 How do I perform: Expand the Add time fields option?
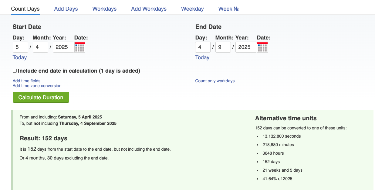click(26, 81)
